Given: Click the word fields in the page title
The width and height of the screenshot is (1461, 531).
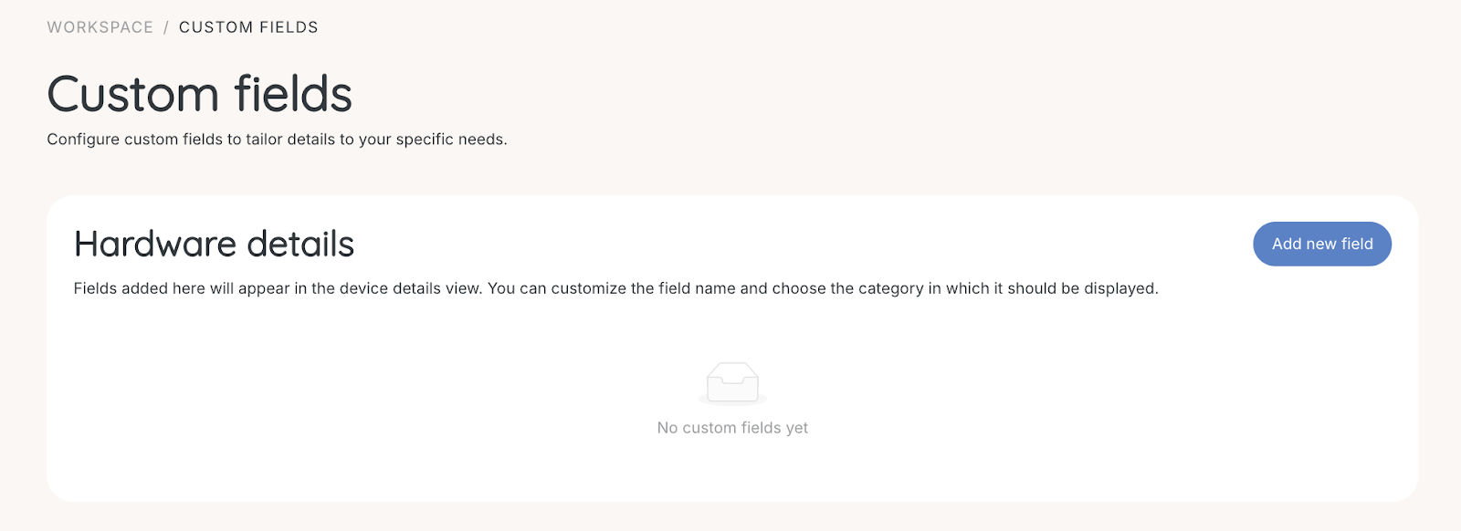Looking at the screenshot, I should [293, 94].
